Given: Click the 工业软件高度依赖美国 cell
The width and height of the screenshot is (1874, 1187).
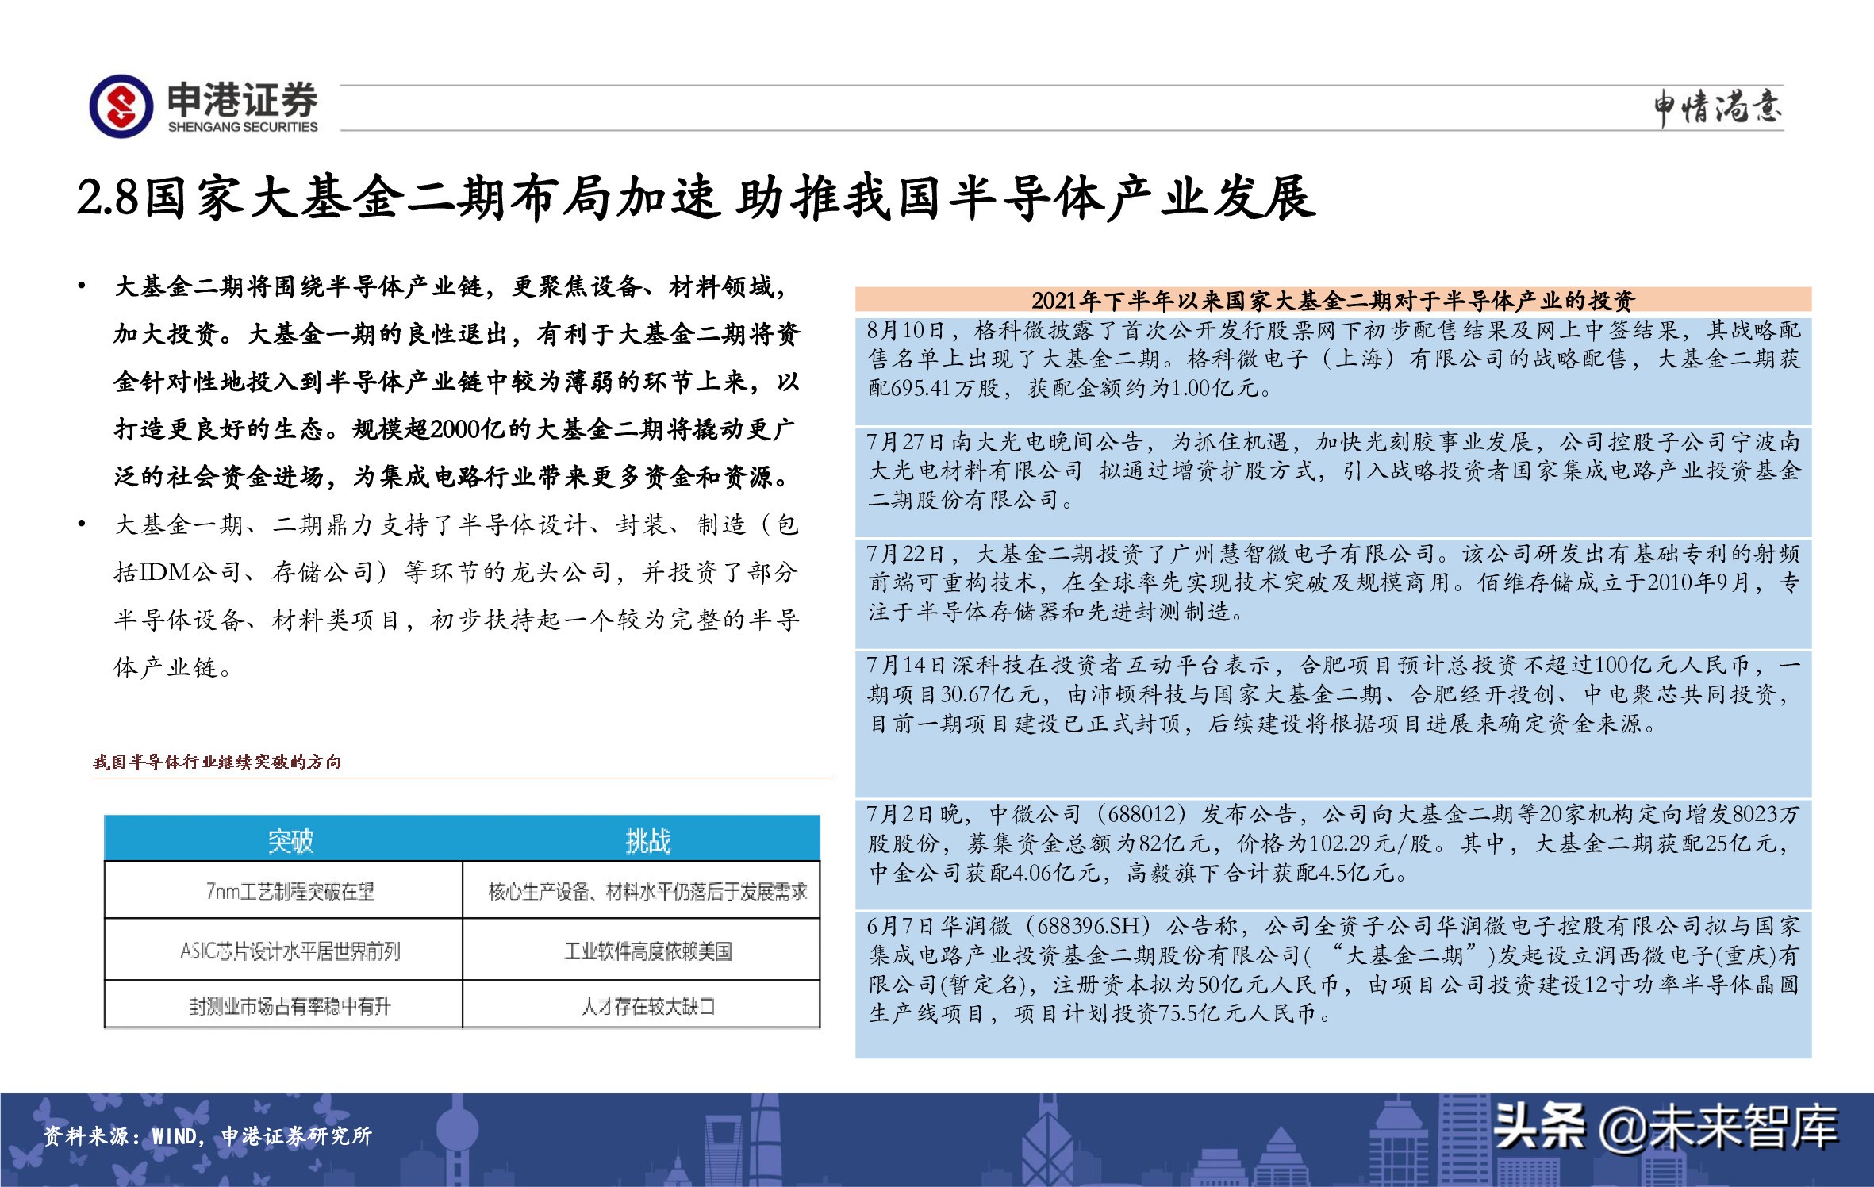Looking at the screenshot, I should point(641,950).
